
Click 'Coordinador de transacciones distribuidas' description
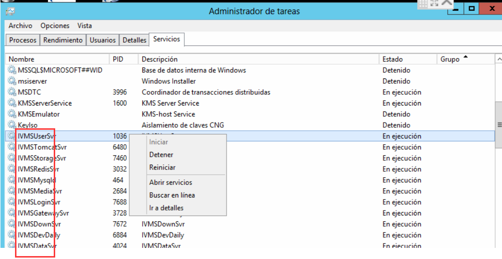click(x=206, y=92)
